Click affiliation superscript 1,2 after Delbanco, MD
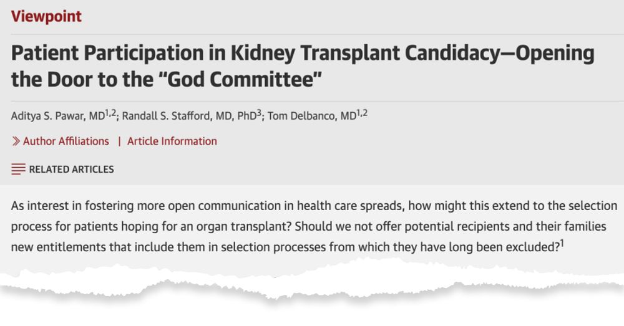Viewport: 624px width, 326px height. pos(362,113)
